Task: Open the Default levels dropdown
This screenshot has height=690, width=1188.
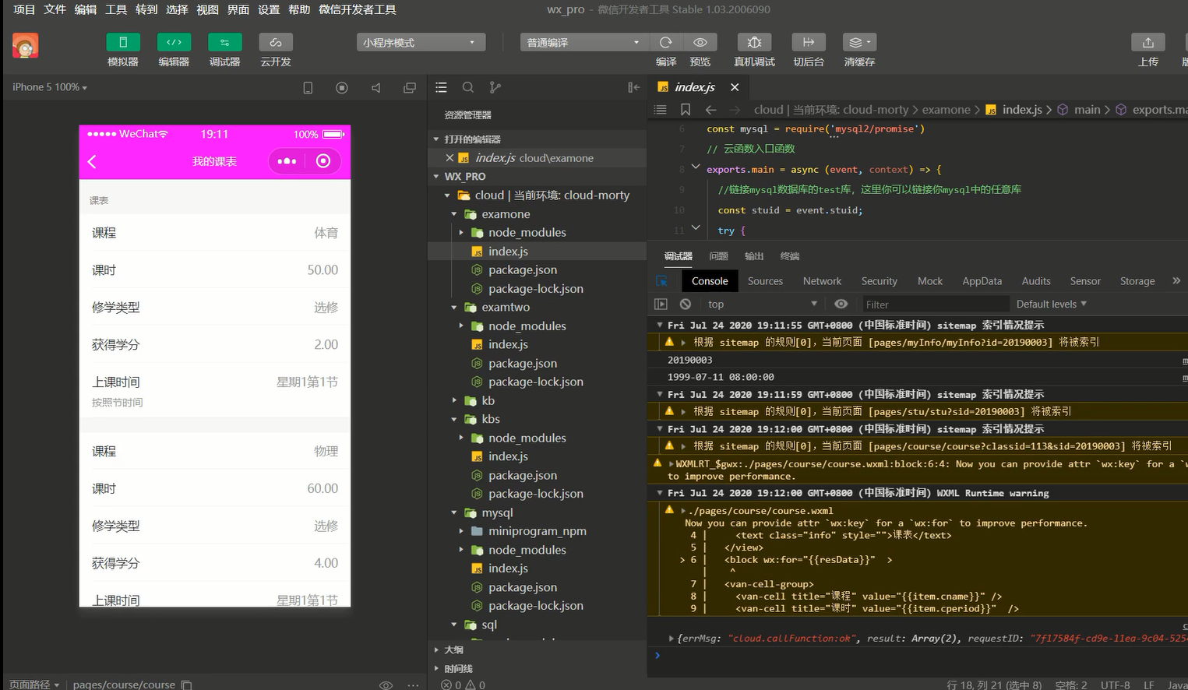Action: [1051, 305]
